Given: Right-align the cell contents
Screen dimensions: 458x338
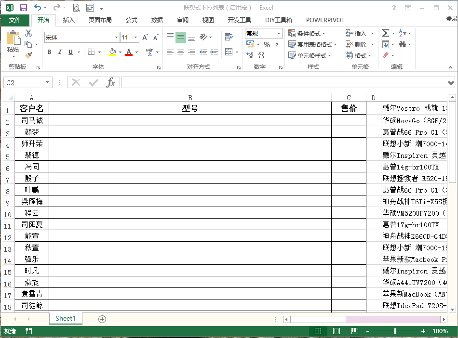Looking at the screenshot, I should (x=191, y=52).
